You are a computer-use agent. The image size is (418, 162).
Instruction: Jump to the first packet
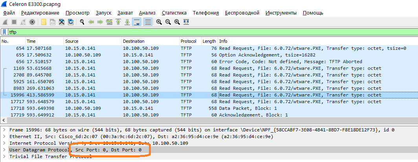point(118,22)
